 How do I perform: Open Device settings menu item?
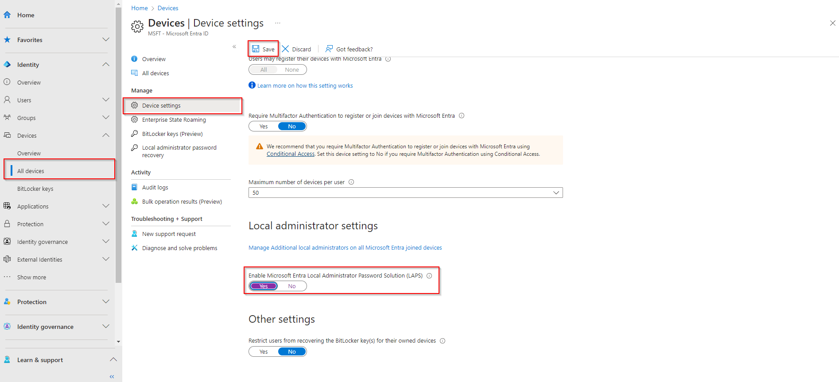tap(183, 105)
